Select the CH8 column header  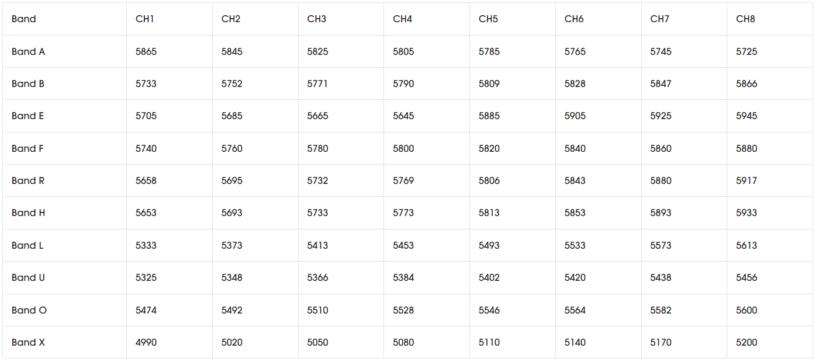pos(745,19)
